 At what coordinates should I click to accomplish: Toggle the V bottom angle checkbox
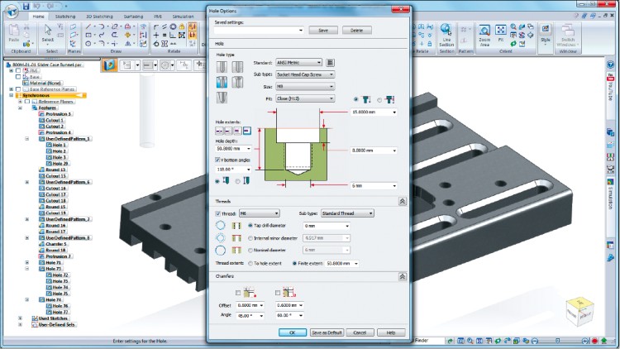[x=218, y=160]
